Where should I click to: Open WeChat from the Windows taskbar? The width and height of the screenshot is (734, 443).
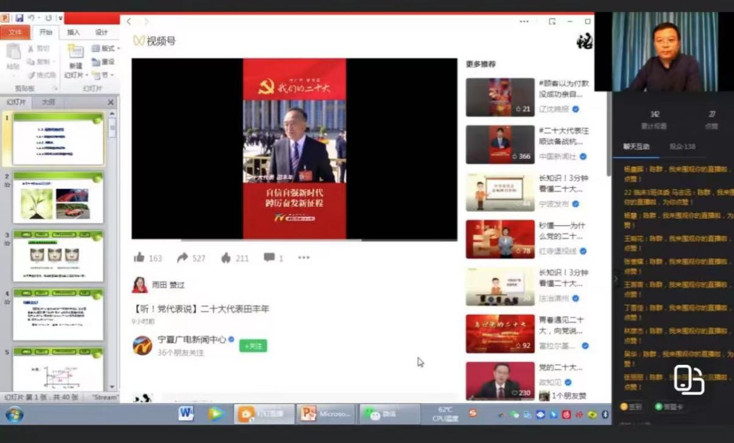click(x=381, y=414)
